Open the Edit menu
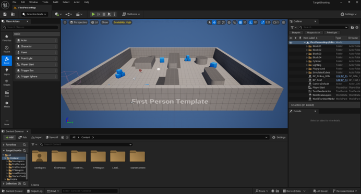 [x=23, y=2]
